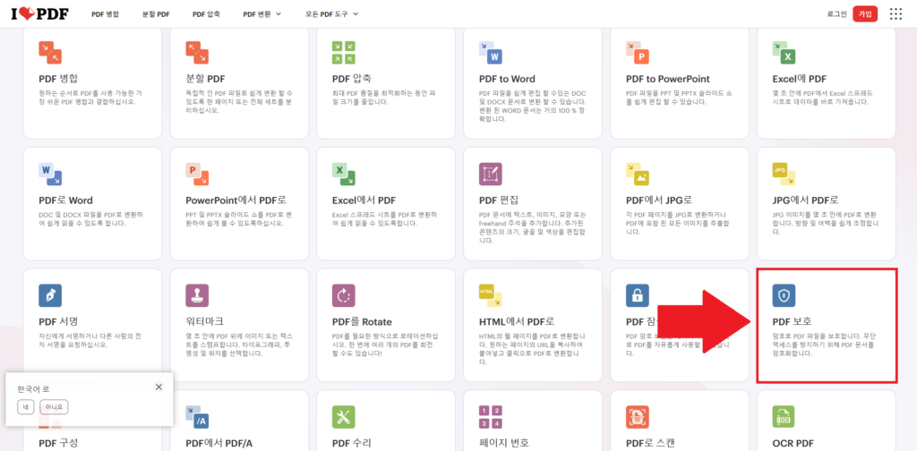Click the PDF 구성 title text
This screenshot has height=451, width=917.
click(58, 443)
